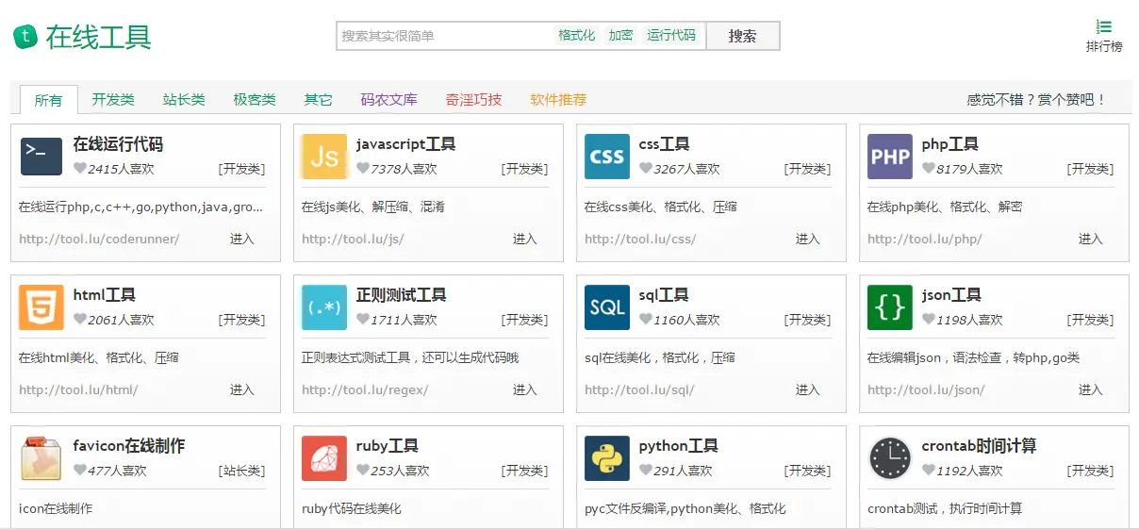Click the terminal icon for 在线运行代码
This screenshot has height=530, width=1139.
41,157
